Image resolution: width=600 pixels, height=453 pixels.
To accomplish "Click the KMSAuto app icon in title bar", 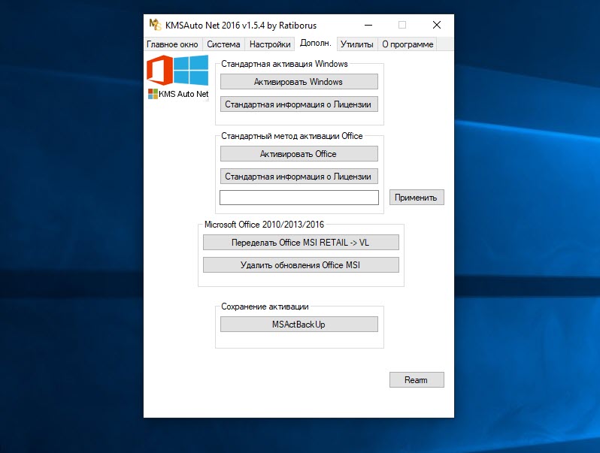I will point(156,24).
